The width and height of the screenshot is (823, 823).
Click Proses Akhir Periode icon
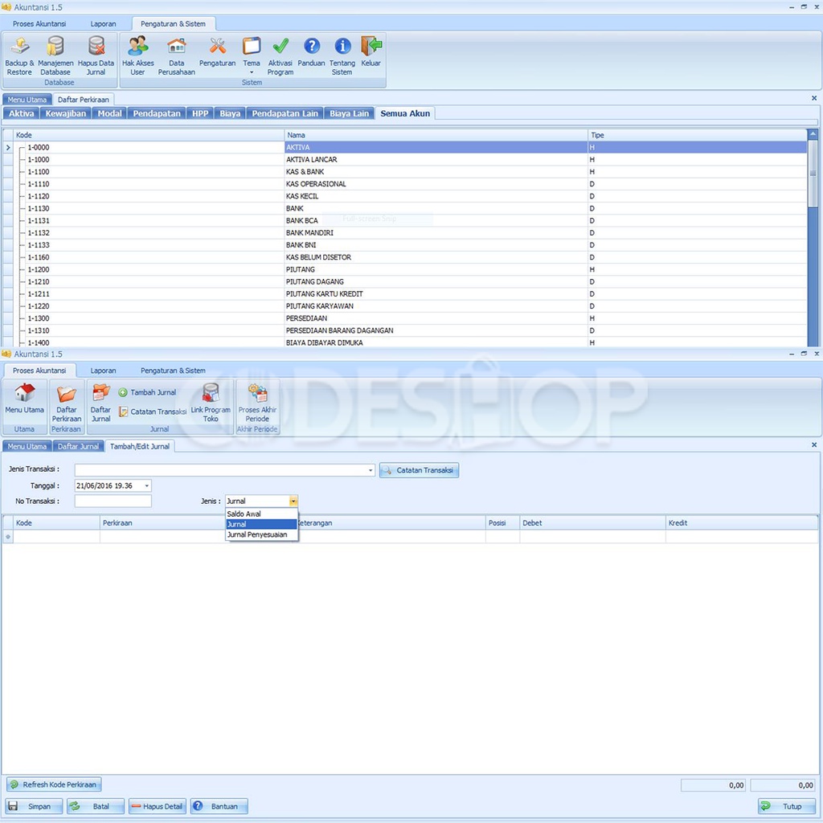[257, 403]
